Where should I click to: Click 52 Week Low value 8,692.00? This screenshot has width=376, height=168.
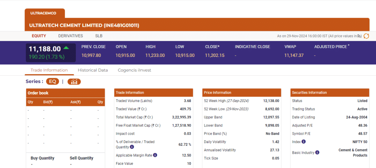(x=272, y=109)
